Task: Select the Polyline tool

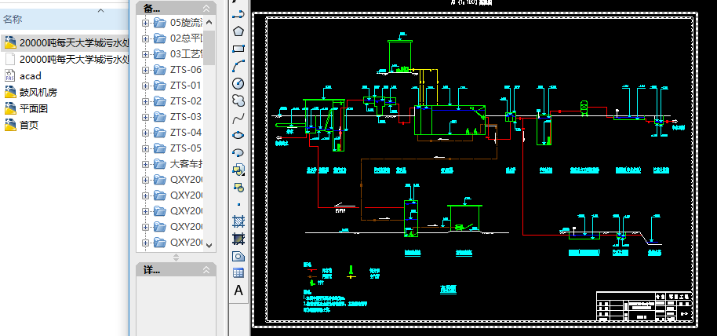Action: [238, 14]
